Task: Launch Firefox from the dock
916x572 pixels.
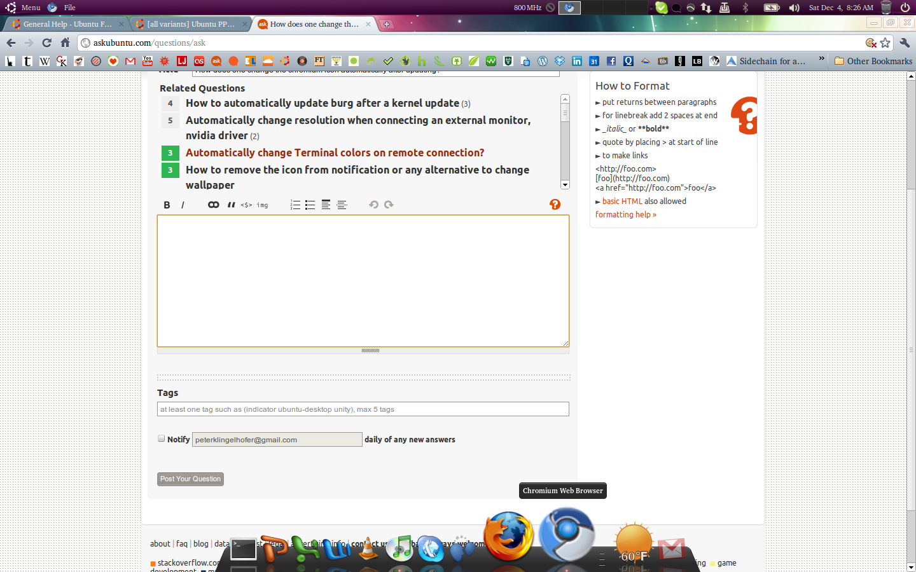Action: coord(508,537)
